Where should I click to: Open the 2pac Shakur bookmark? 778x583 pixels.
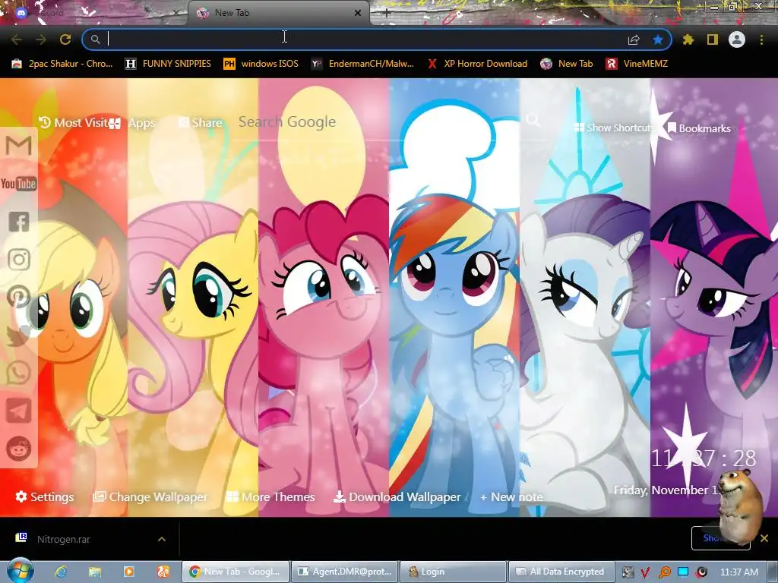(x=62, y=64)
